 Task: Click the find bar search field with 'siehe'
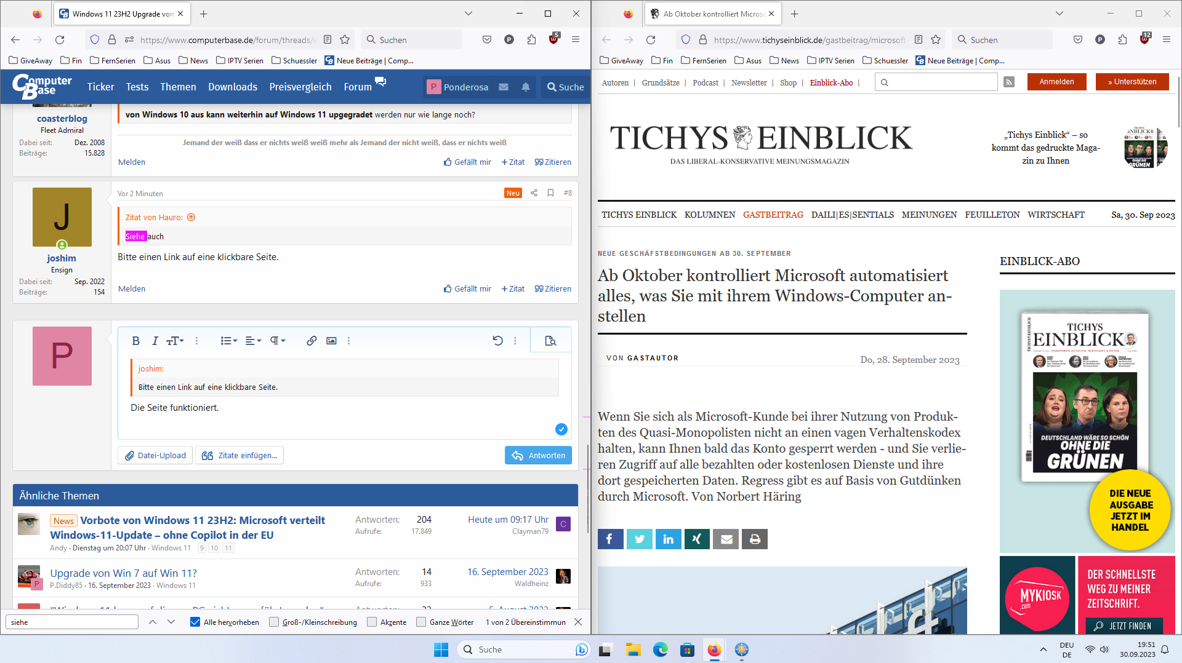tap(72, 622)
